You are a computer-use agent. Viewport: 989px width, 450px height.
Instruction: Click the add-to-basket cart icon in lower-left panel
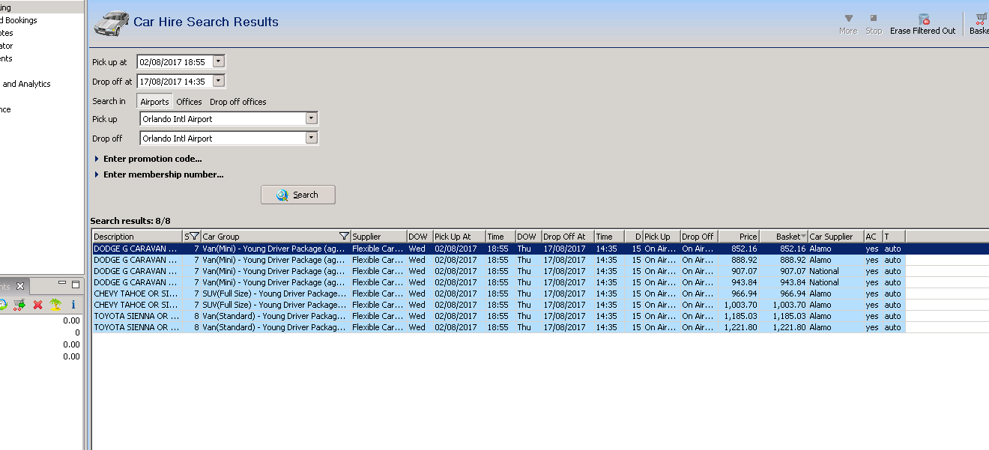click(x=19, y=305)
